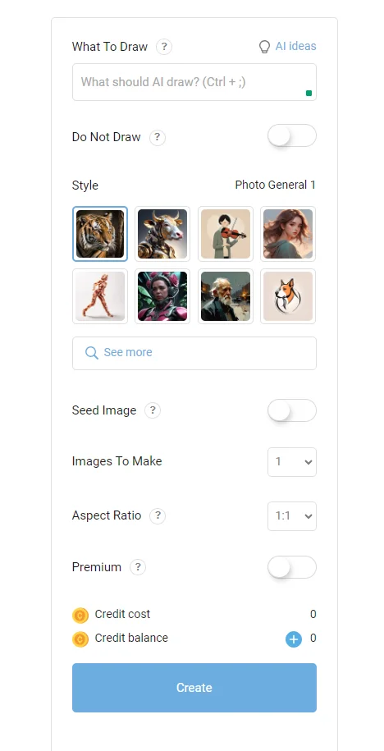Click the Premium help question mark
Image resolution: width=384 pixels, height=751 pixels.
[x=137, y=567]
